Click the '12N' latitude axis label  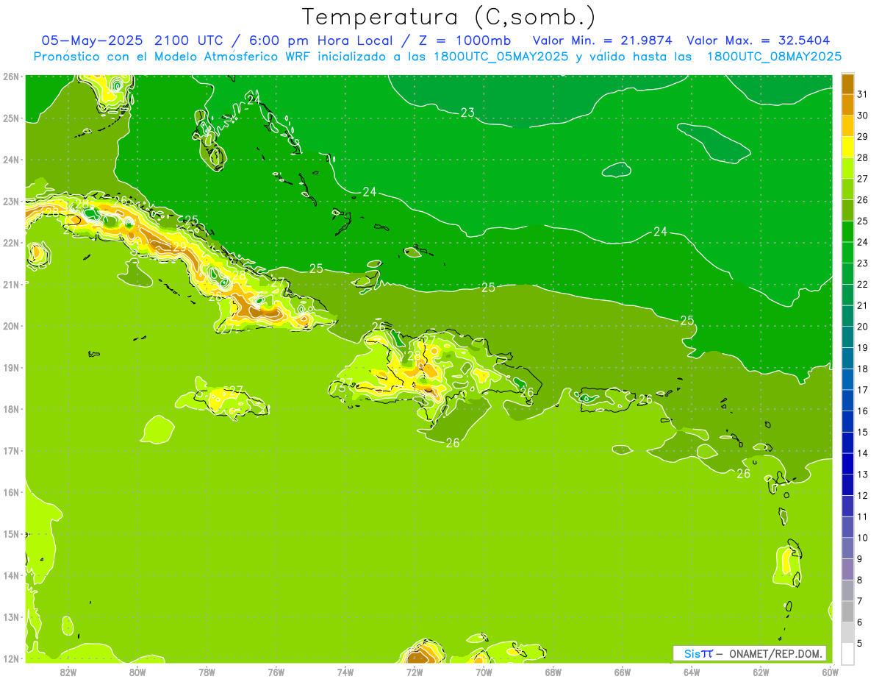coord(11,658)
